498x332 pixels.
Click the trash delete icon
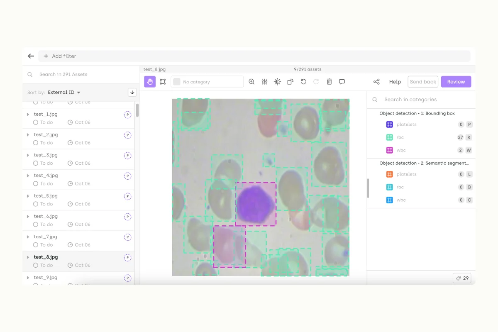tap(329, 82)
